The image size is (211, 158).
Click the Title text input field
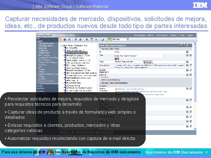[139, 56]
